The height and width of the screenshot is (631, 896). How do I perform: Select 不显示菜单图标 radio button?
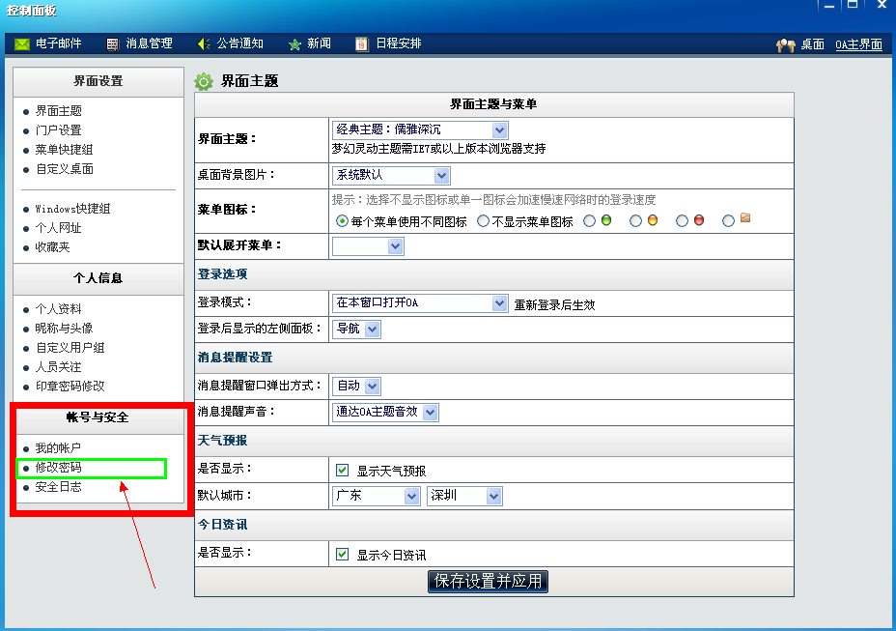483,221
